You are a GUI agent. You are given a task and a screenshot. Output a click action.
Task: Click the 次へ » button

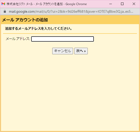pos(81,51)
